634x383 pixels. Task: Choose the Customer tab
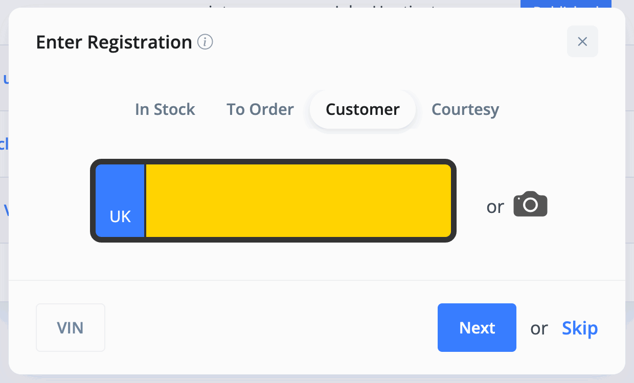pos(363,109)
